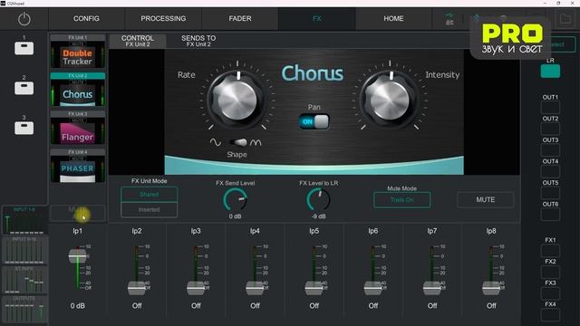
Task: Click the signal activity icon in the top bar
Action: 449,18
